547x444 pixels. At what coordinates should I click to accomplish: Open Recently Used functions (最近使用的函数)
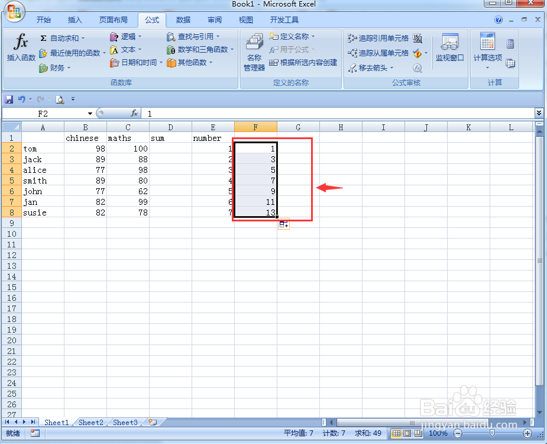coord(72,53)
